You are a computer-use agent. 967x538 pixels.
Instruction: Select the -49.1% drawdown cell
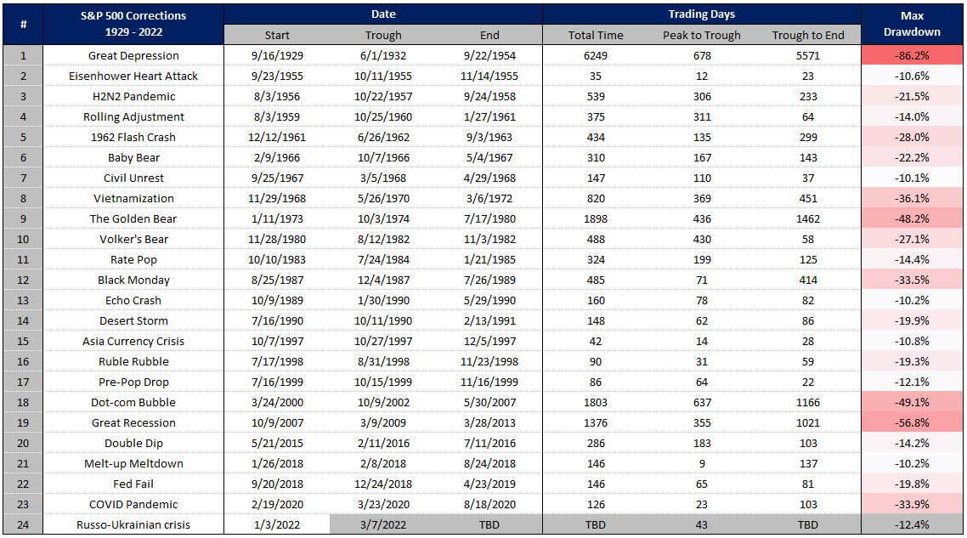click(x=912, y=402)
